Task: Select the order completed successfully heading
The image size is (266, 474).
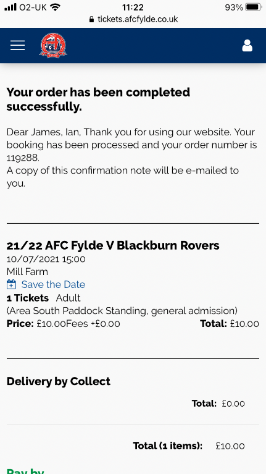Action: click(x=98, y=99)
